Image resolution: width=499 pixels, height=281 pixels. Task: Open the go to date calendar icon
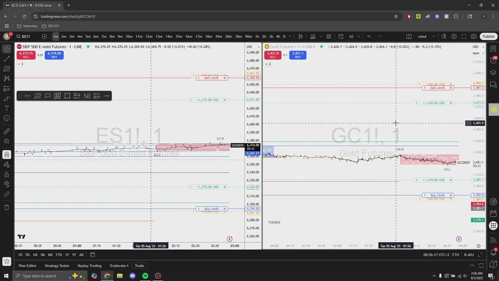click(92, 255)
